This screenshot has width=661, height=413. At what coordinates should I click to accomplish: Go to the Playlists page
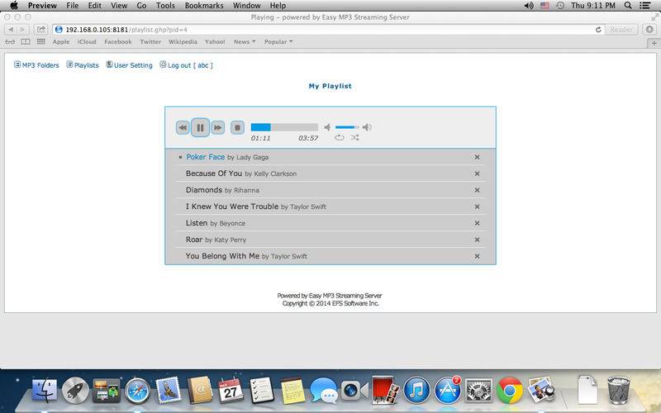point(82,65)
